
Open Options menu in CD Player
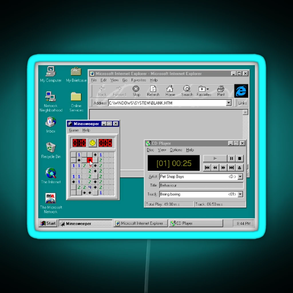[x=176, y=150]
